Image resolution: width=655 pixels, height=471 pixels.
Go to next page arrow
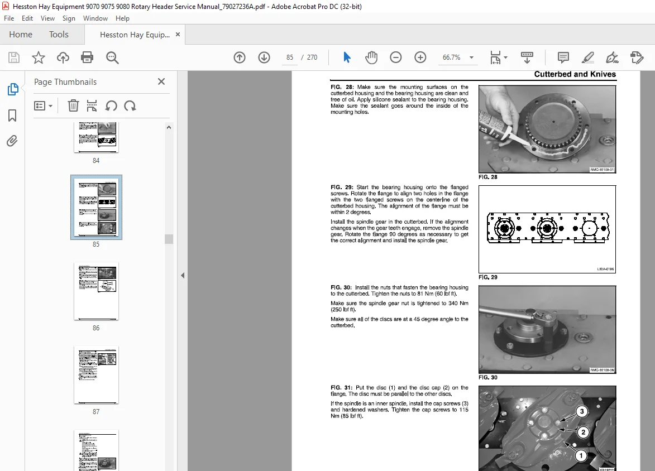click(264, 57)
